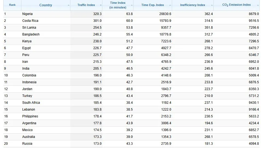
Task: Click Egypt's Inefficiency Index value 278.2
Action: (x=208, y=48)
